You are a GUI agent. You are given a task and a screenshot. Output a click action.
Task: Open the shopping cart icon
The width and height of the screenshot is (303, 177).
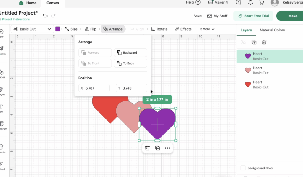click(262, 2)
